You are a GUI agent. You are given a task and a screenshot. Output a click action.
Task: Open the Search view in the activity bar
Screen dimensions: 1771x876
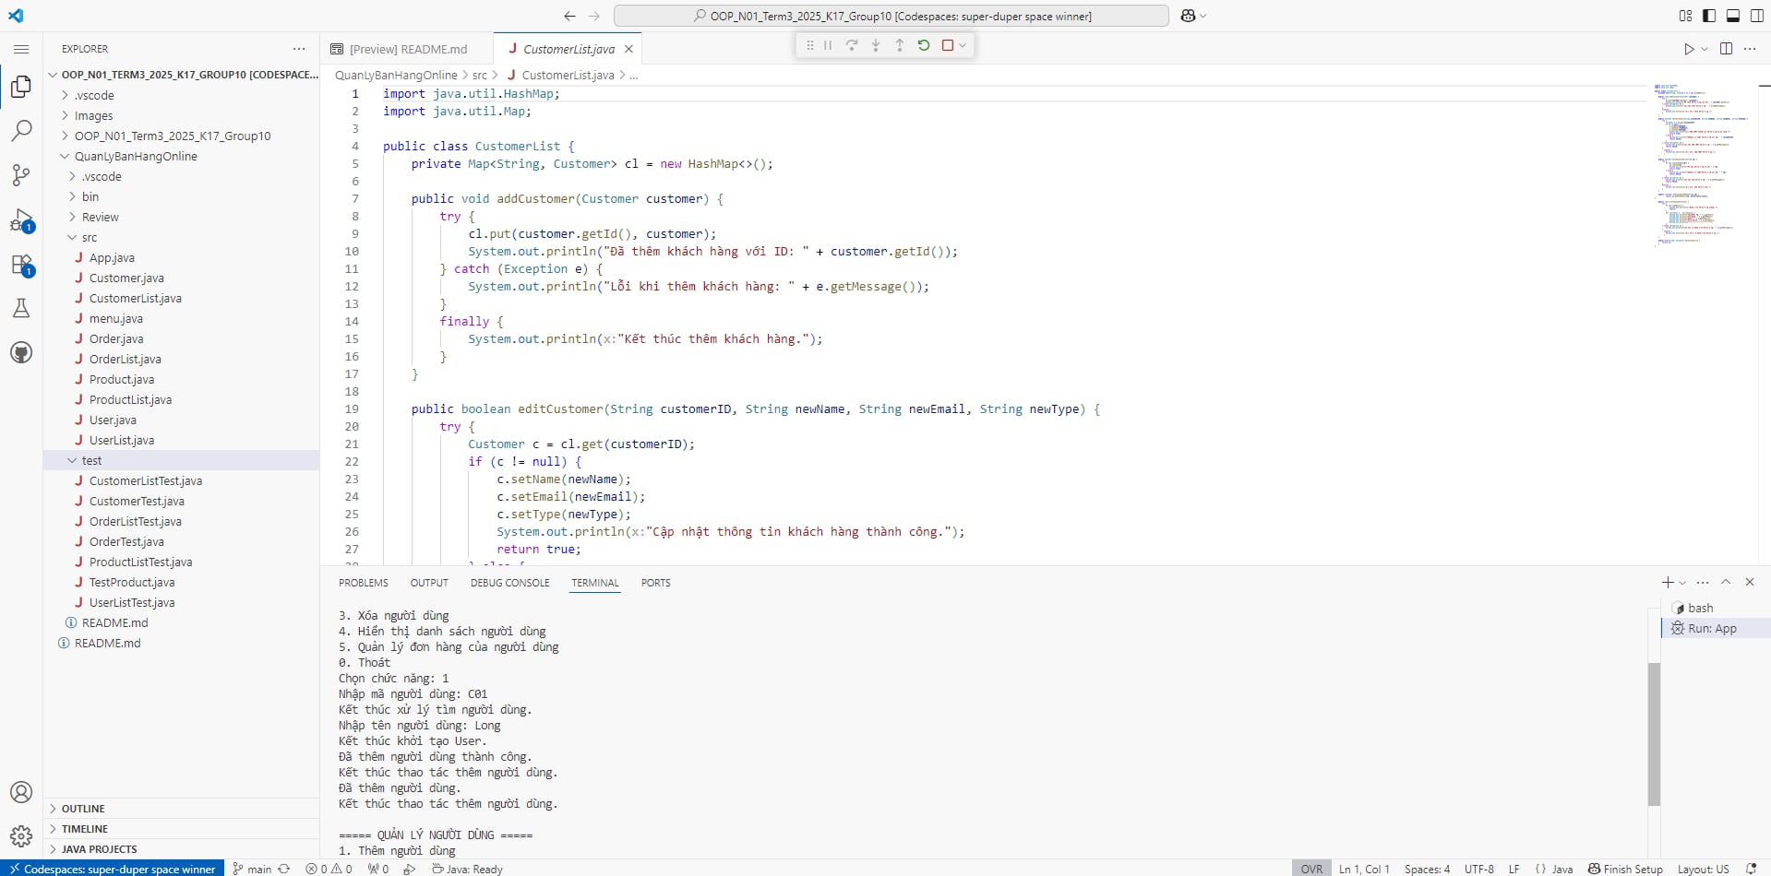tap(21, 130)
